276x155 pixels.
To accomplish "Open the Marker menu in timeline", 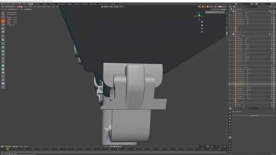I will point(26,146).
